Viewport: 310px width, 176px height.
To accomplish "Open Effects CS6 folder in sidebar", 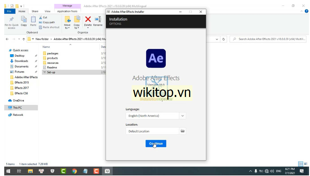I will pyautogui.click(x=21, y=93).
